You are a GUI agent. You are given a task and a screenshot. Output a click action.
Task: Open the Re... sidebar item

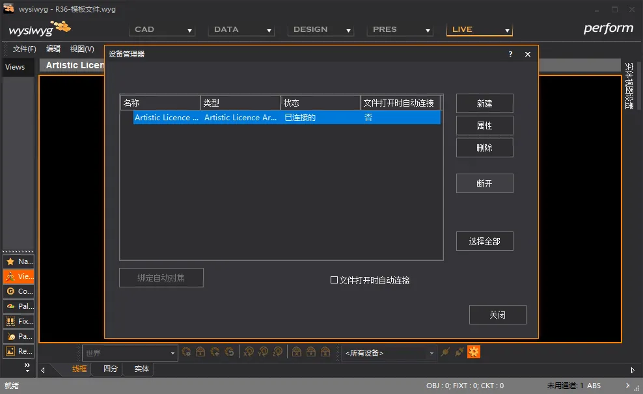click(x=18, y=351)
